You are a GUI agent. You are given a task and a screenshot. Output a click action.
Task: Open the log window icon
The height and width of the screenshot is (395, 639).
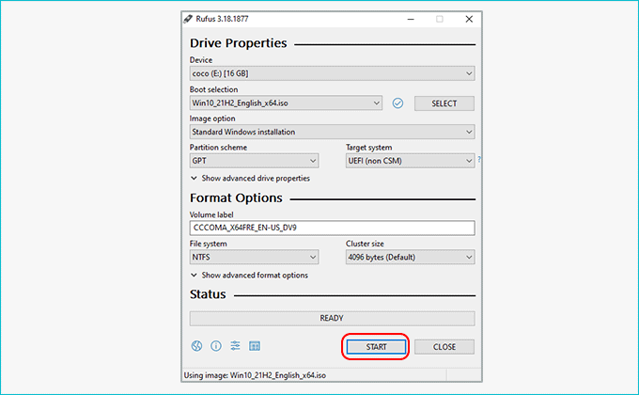click(255, 346)
